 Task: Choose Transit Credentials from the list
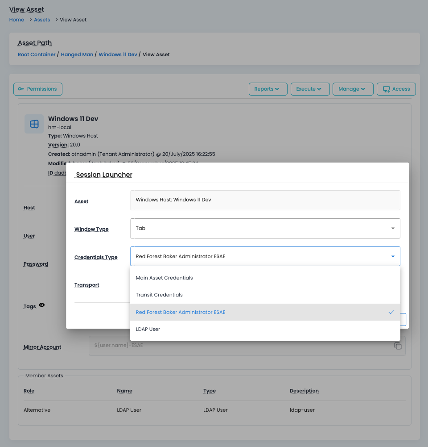[x=159, y=295]
